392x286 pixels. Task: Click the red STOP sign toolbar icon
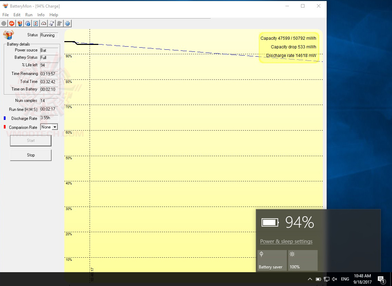(x=12, y=23)
